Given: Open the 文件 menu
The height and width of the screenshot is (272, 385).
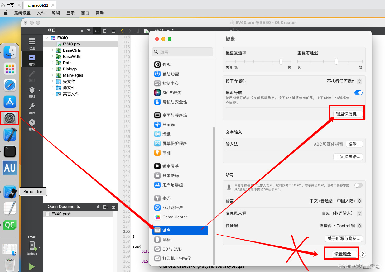Looking at the screenshot, I should point(41,13).
